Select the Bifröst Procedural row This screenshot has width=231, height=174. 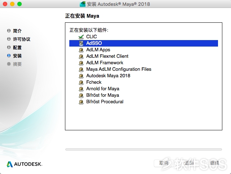(x=144, y=102)
